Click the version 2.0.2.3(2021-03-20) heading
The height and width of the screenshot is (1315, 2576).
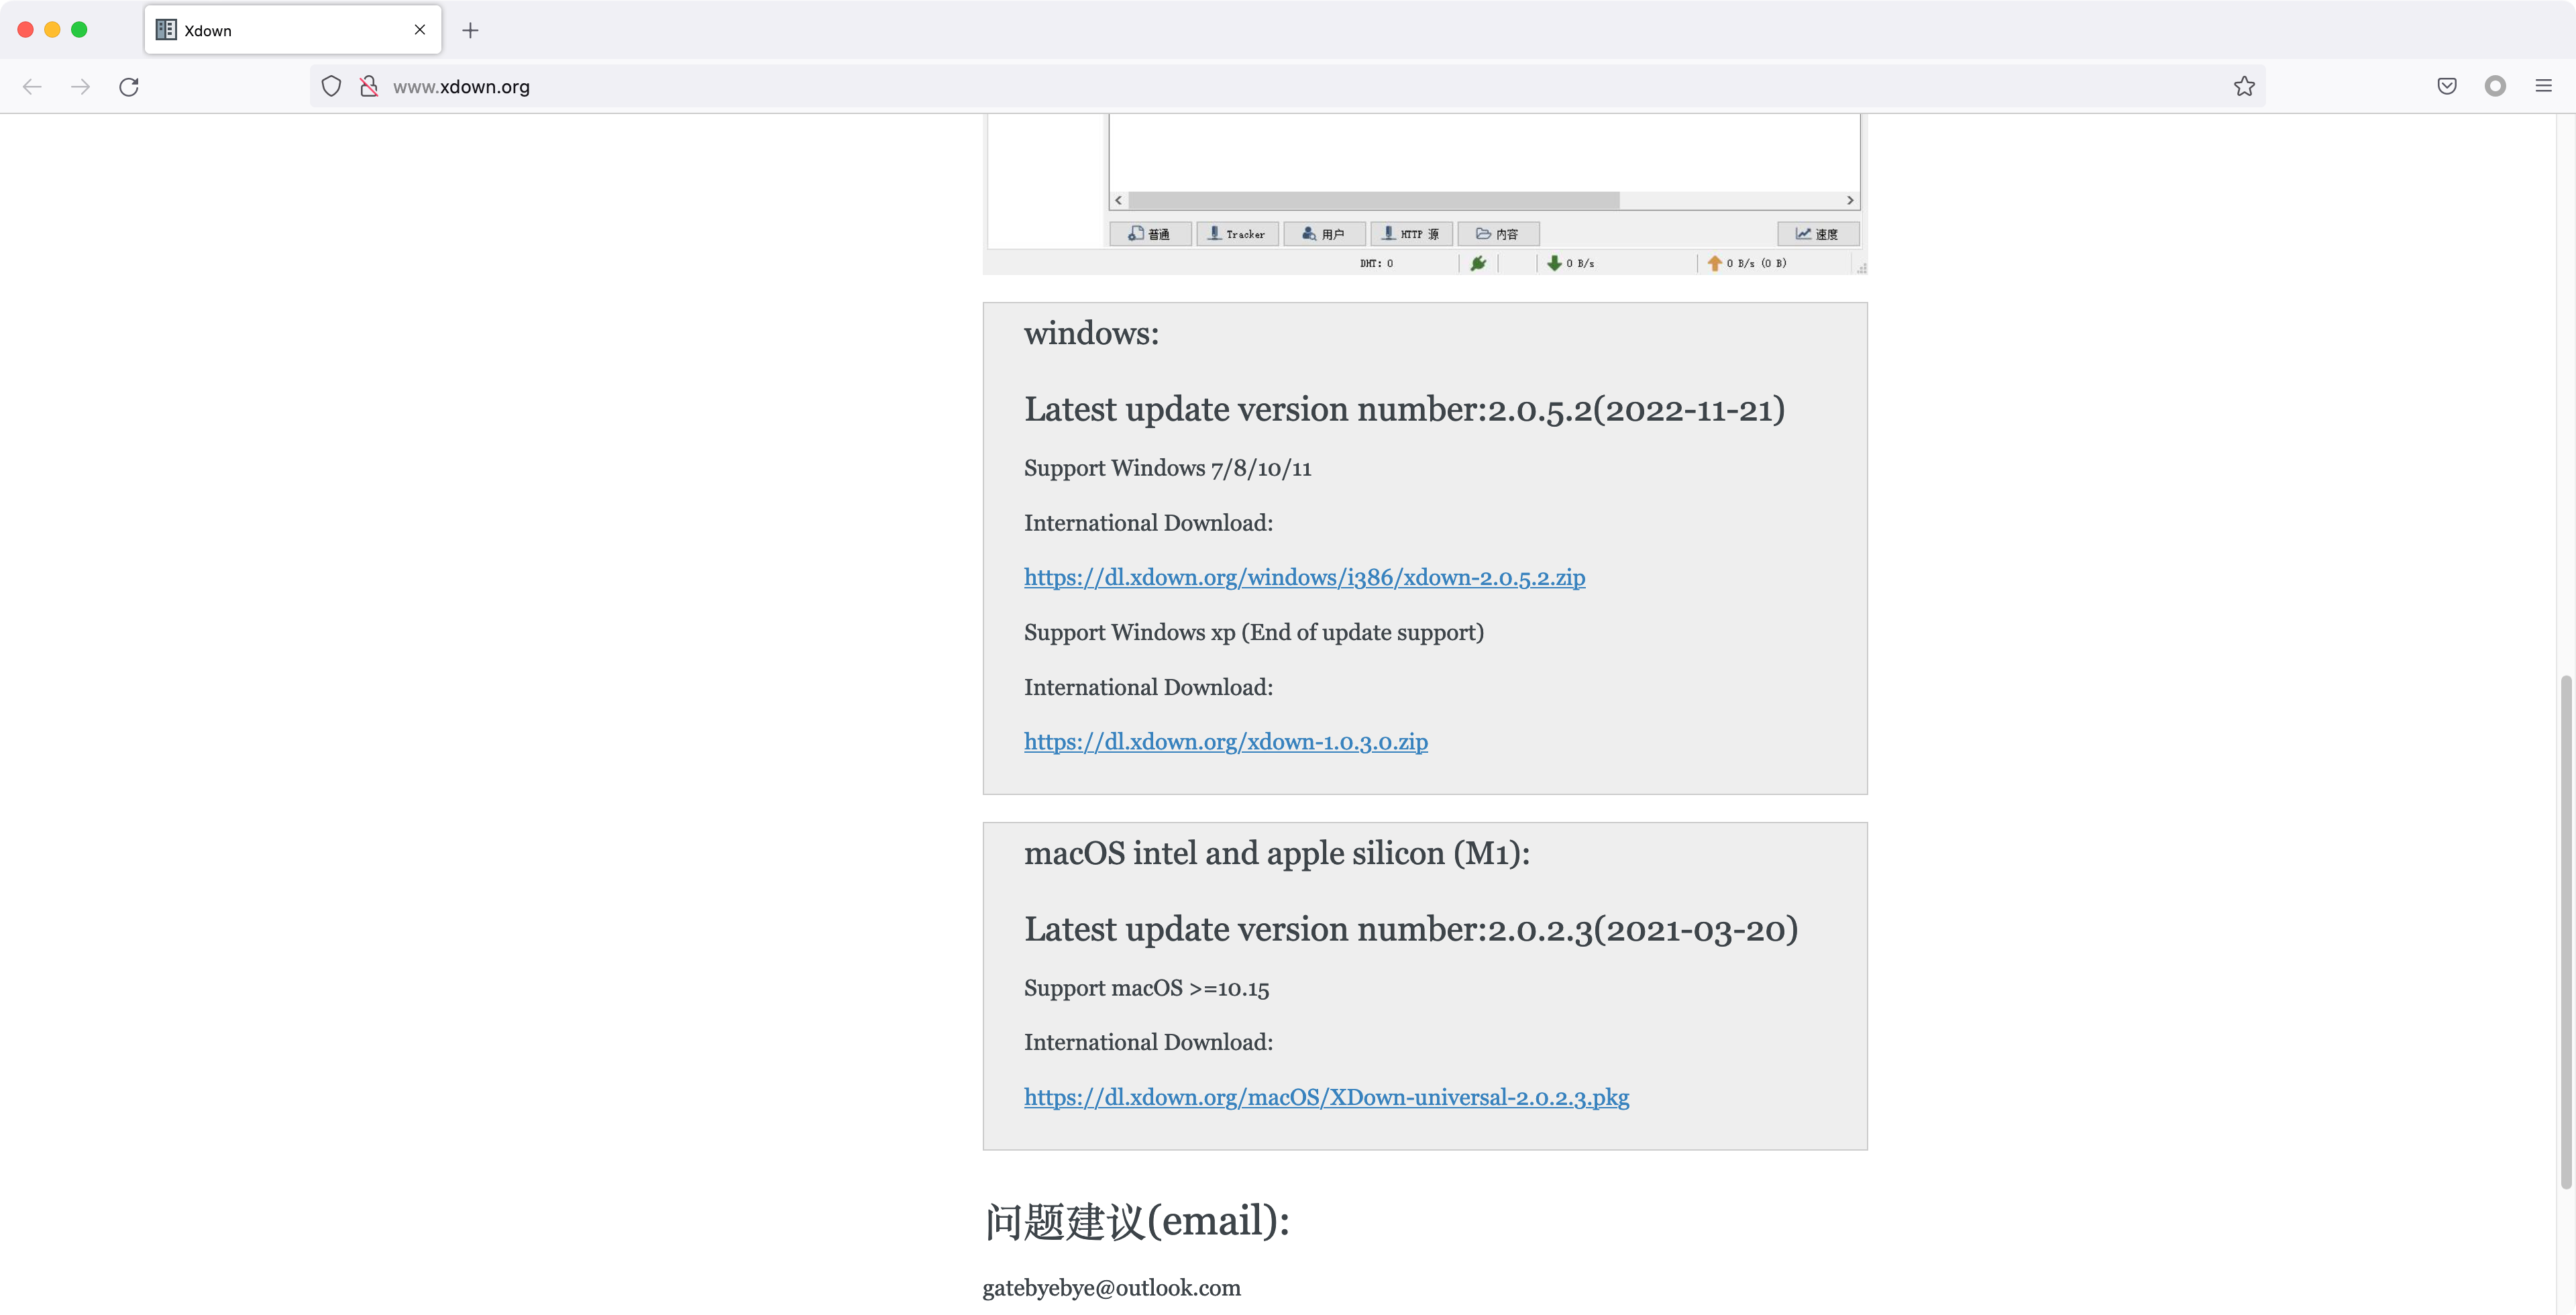[1411, 930]
